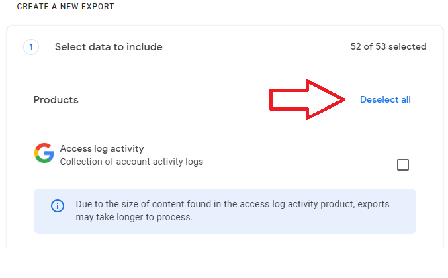Click the word exports in the info banner
The height and width of the screenshot is (278, 448).
coord(373,205)
